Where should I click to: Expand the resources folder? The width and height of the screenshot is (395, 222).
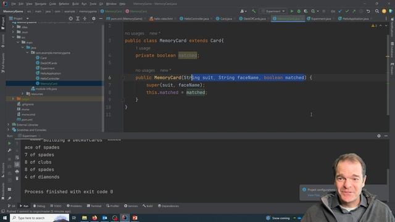(22, 94)
